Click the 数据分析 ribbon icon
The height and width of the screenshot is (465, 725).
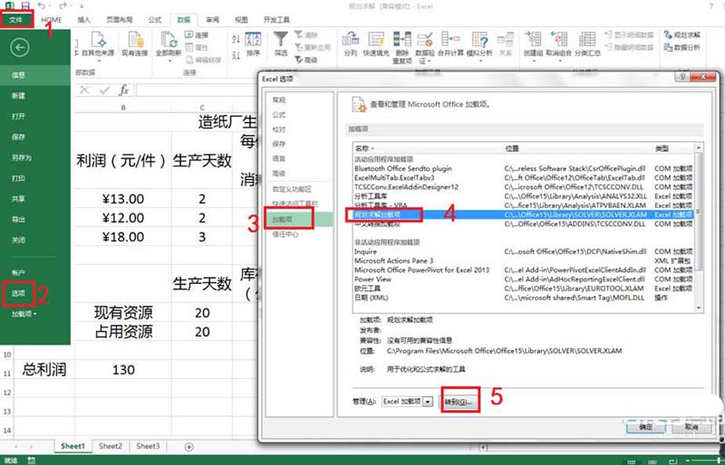pyautogui.click(x=682, y=47)
